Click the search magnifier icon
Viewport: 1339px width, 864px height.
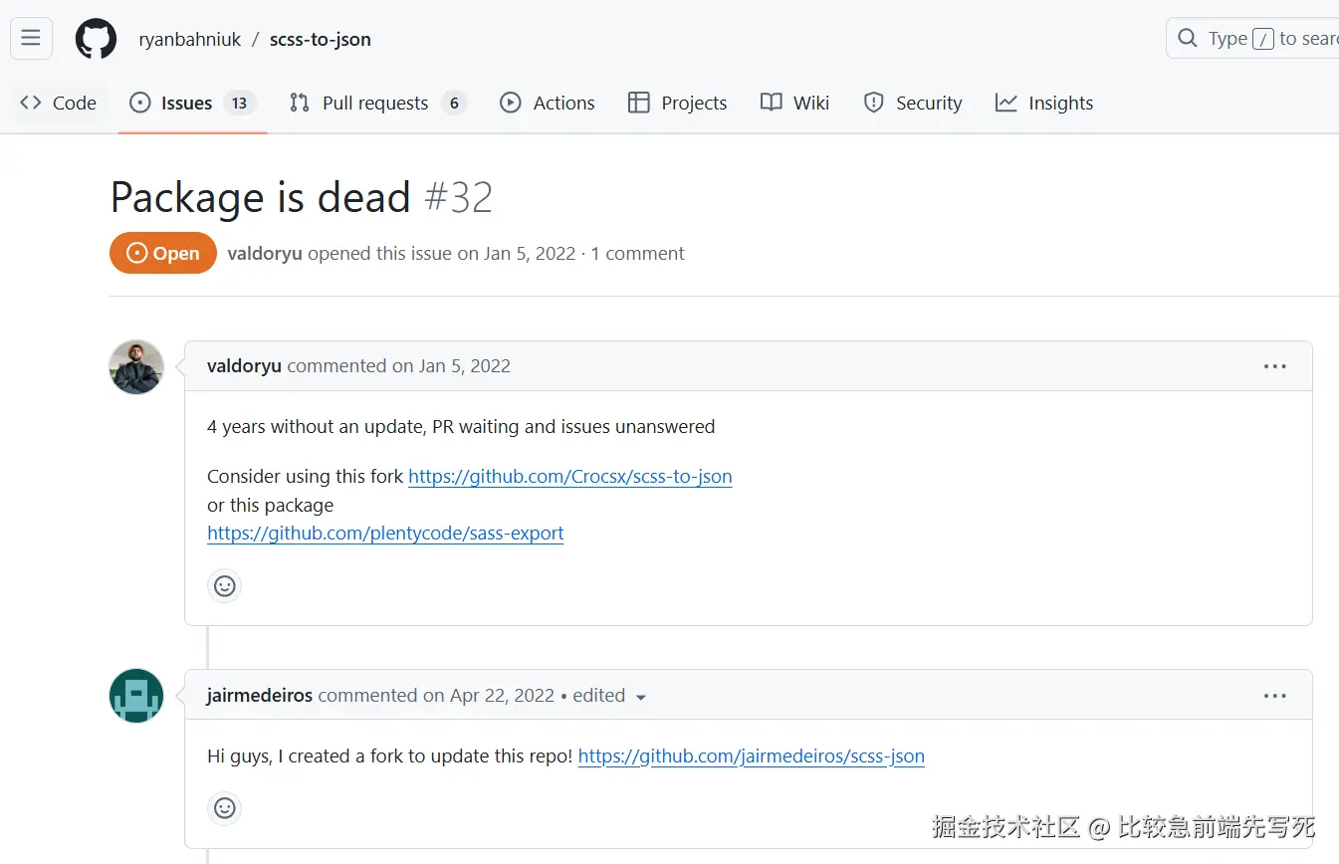point(1187,39)
